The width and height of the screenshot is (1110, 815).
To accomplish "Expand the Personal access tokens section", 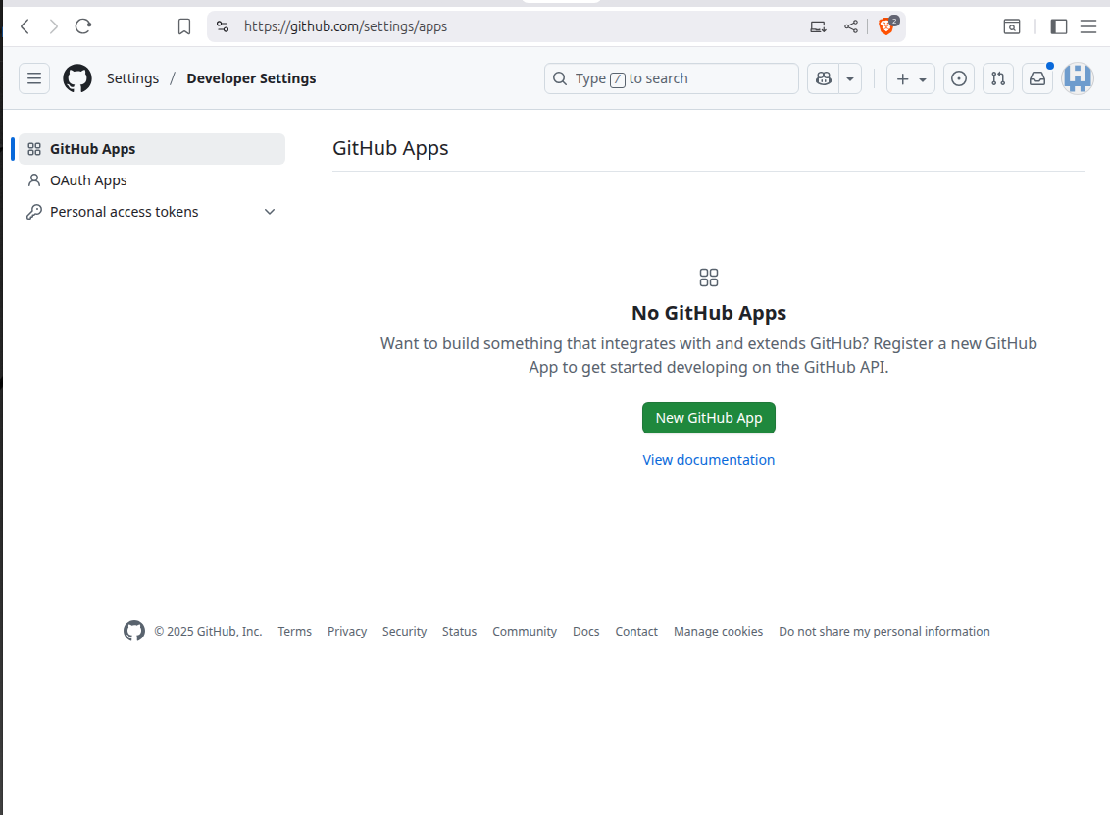I will point(270,212).
